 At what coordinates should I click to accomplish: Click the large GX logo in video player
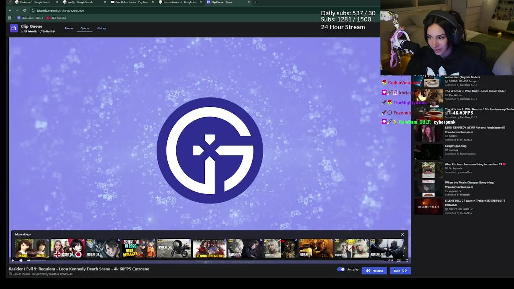[210, 151]
